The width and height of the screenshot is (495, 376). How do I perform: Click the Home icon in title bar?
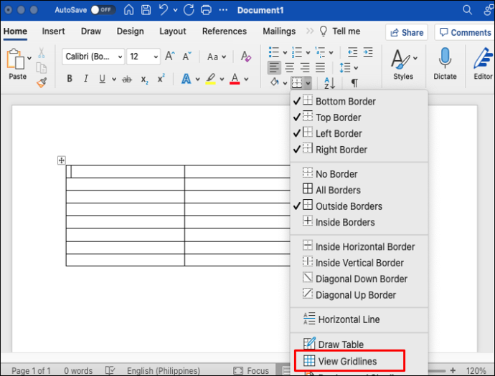128,10
